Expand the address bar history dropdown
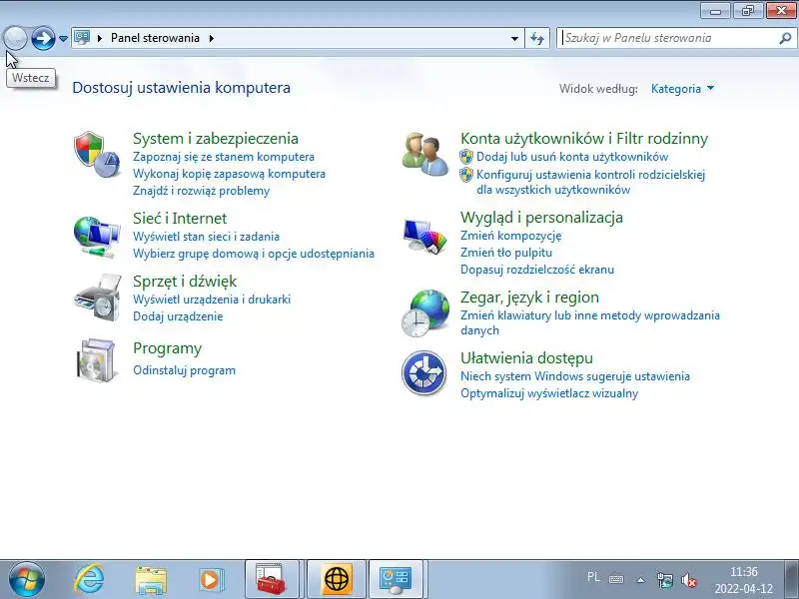Image resolution: width=799 pixels, height=599 pixels. pyautogui.click(x=514, y=38)
